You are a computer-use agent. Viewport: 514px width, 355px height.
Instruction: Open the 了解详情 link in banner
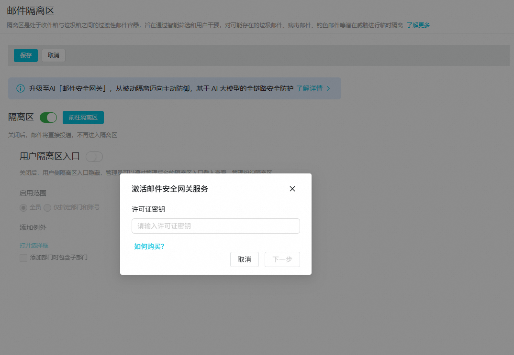(310, 88)
